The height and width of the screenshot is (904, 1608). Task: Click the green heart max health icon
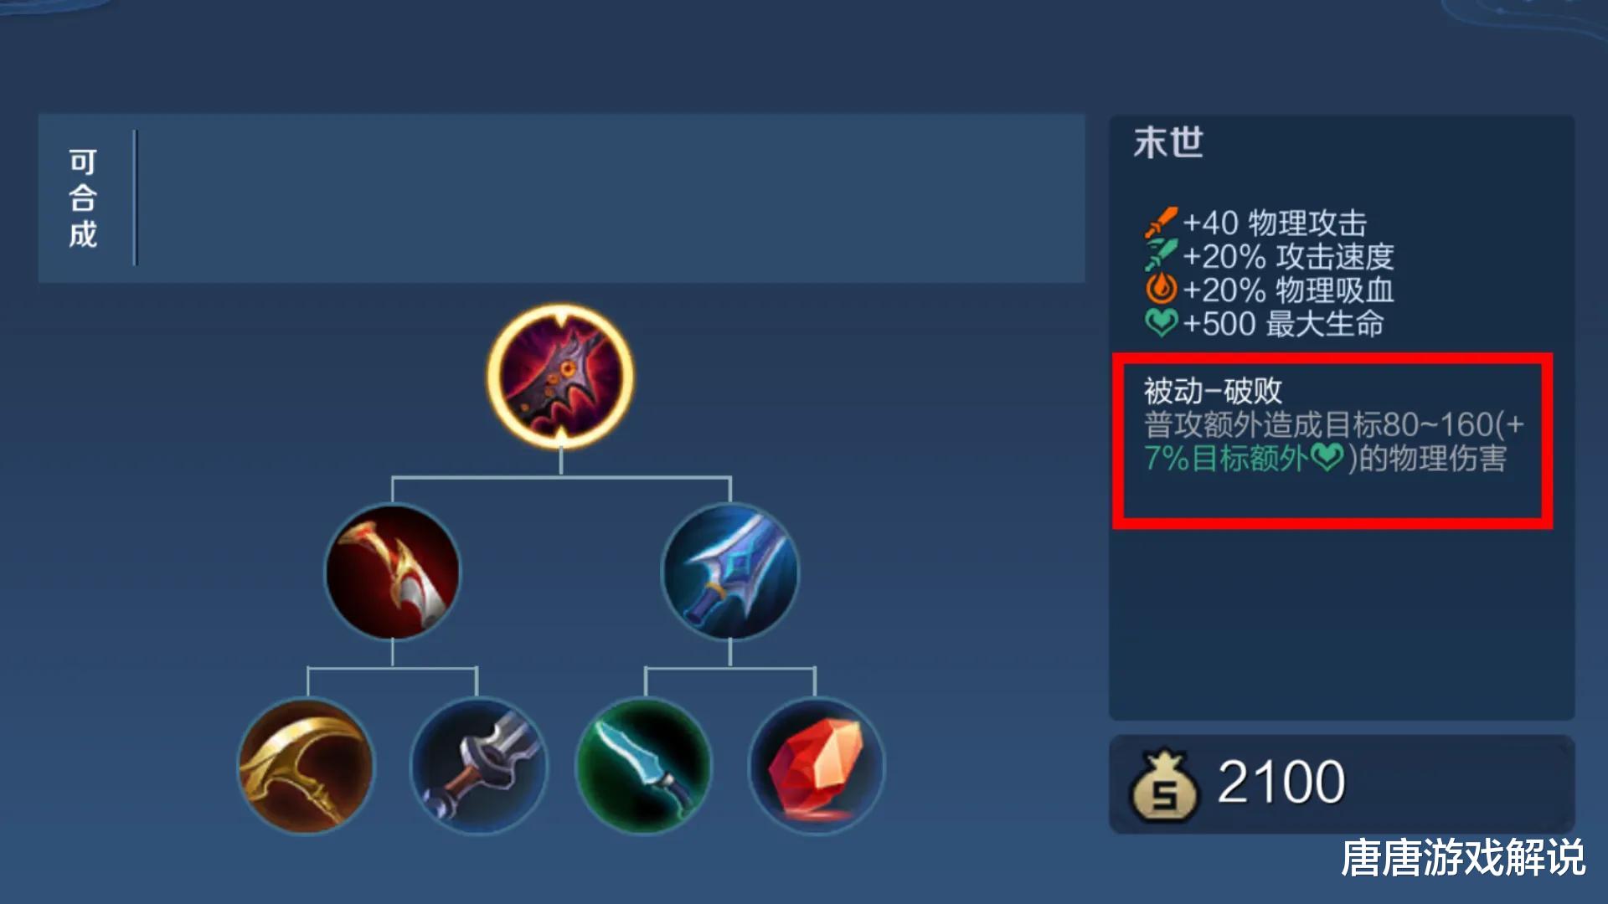pos(1161,322)
